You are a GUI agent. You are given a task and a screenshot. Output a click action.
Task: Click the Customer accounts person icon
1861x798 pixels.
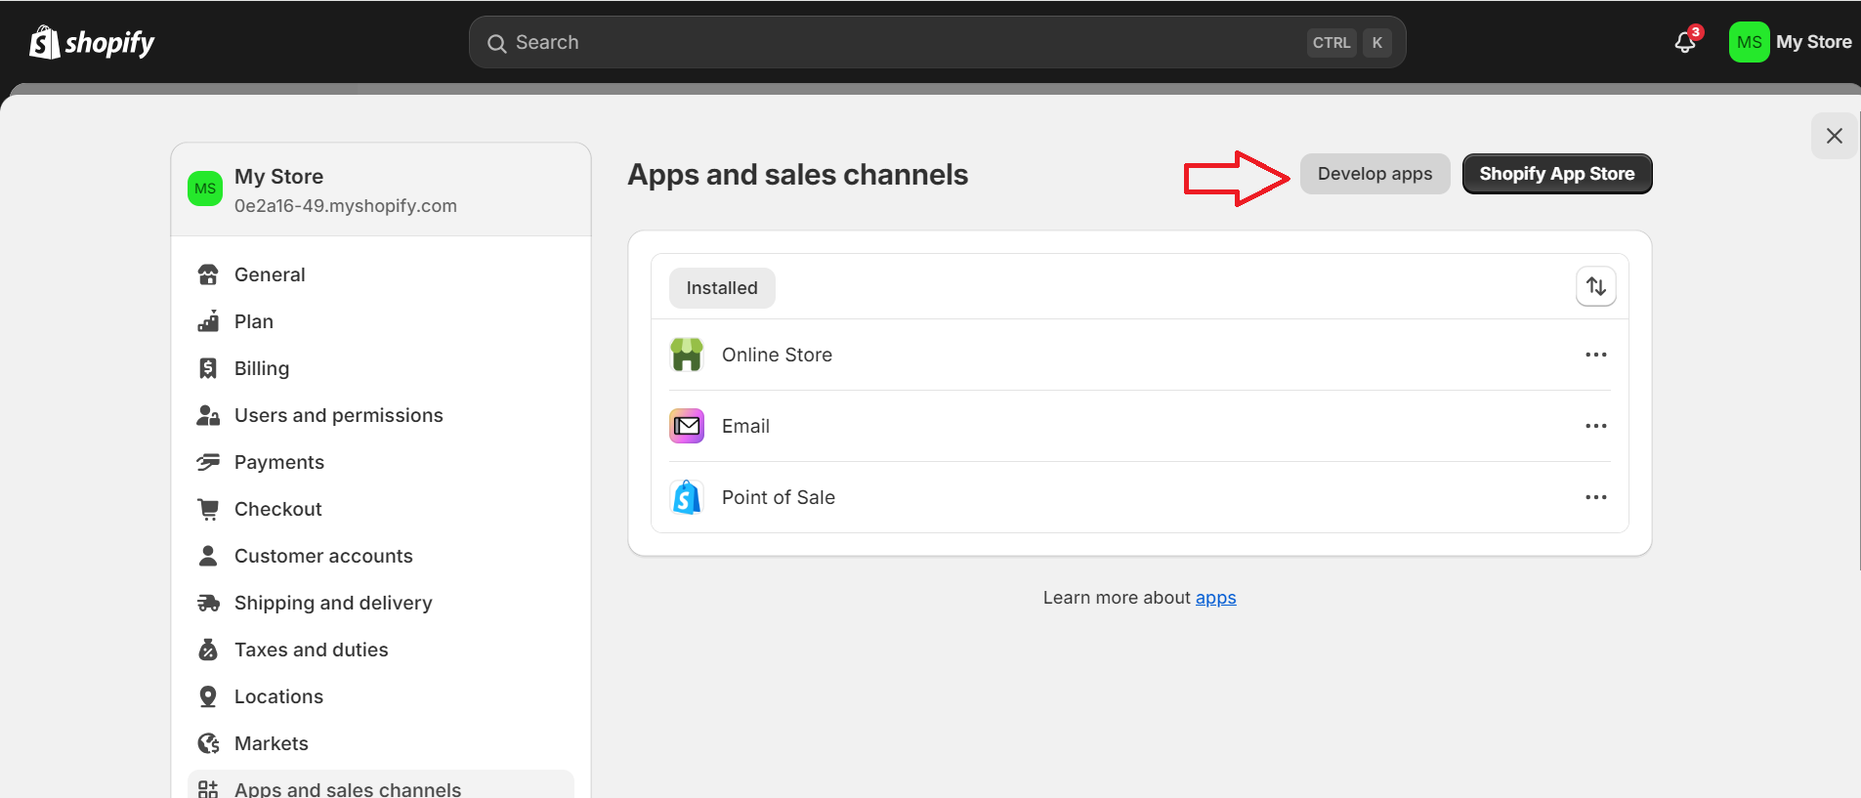coord(208,556)
